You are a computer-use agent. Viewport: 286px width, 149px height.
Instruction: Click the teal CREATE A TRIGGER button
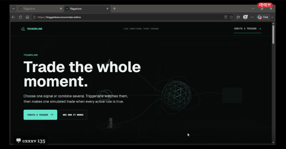[x=40, y=115]
